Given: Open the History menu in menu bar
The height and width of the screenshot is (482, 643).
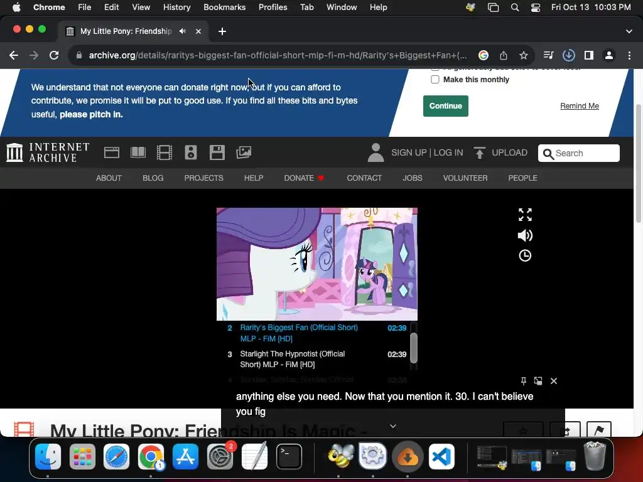Looking at the screenshot, I should (x=176, y=7).
